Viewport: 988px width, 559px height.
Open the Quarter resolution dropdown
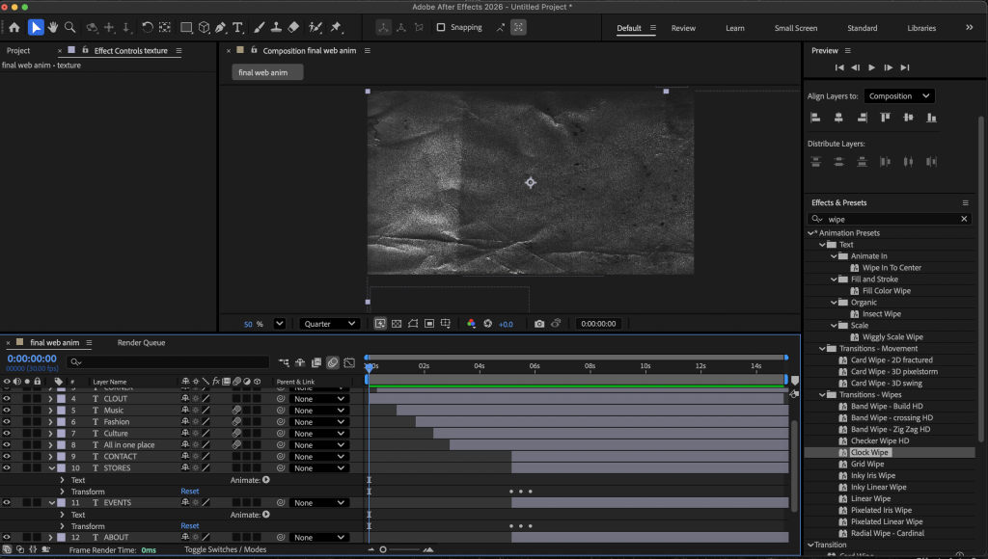pos(329,324)
